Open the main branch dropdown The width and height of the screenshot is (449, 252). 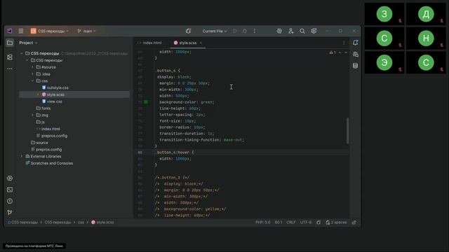tap(86, 31)
